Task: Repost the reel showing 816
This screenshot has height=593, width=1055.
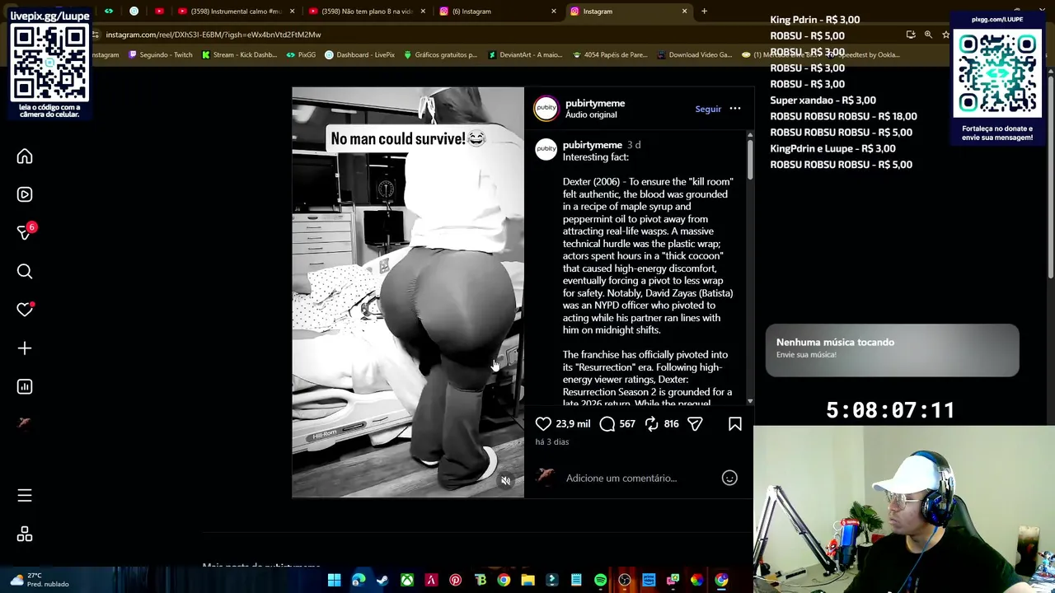Action: click(651, 423)
